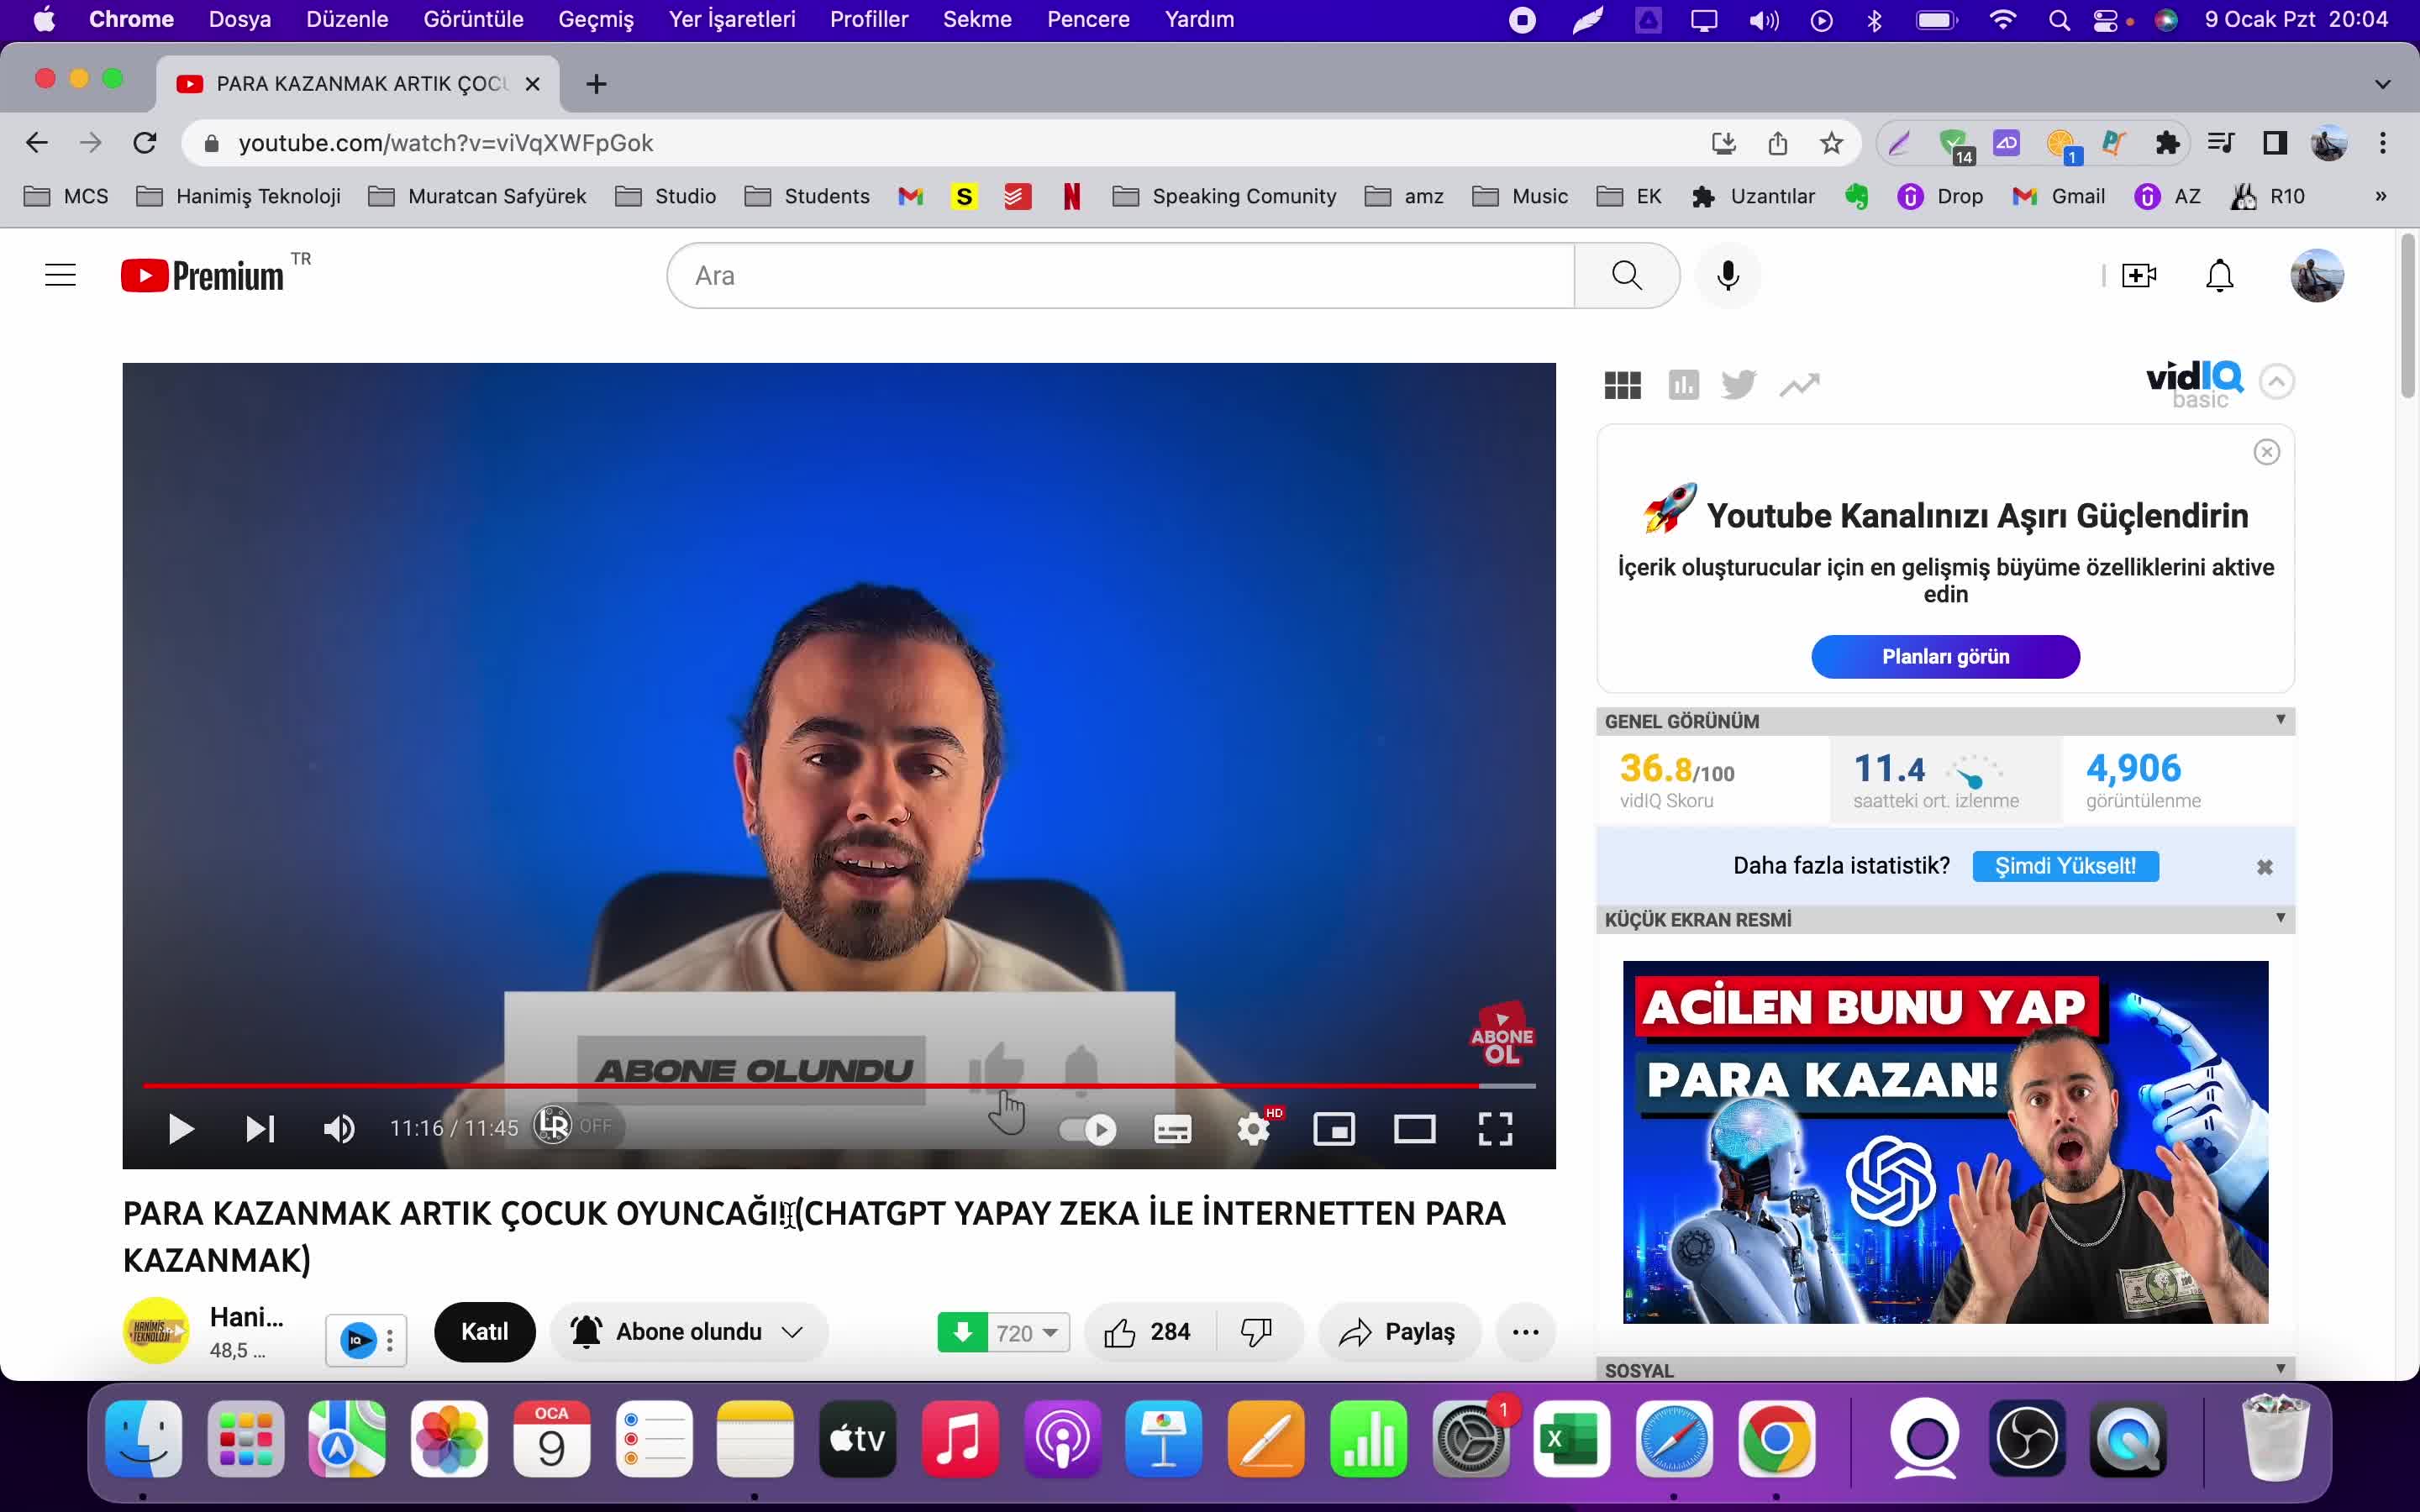The width and height of the screenshot is (2420, 1512).
Task: Dislike the video
Action: tap(1256, 1332)
